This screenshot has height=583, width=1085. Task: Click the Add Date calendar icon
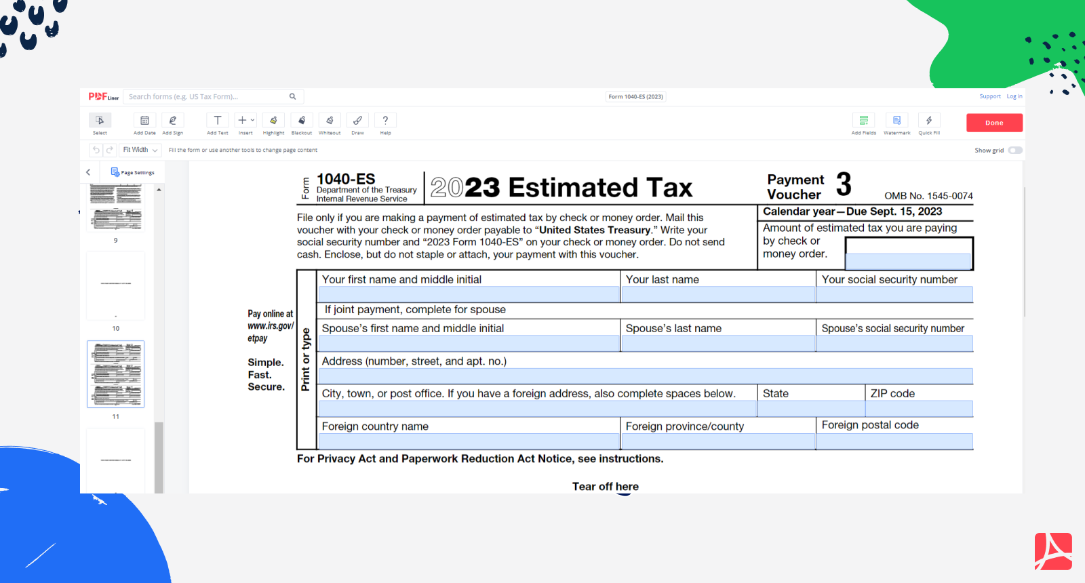(x=144, y=121)
